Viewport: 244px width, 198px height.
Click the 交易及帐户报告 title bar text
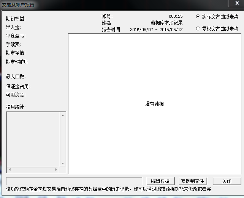coord(18,5)
